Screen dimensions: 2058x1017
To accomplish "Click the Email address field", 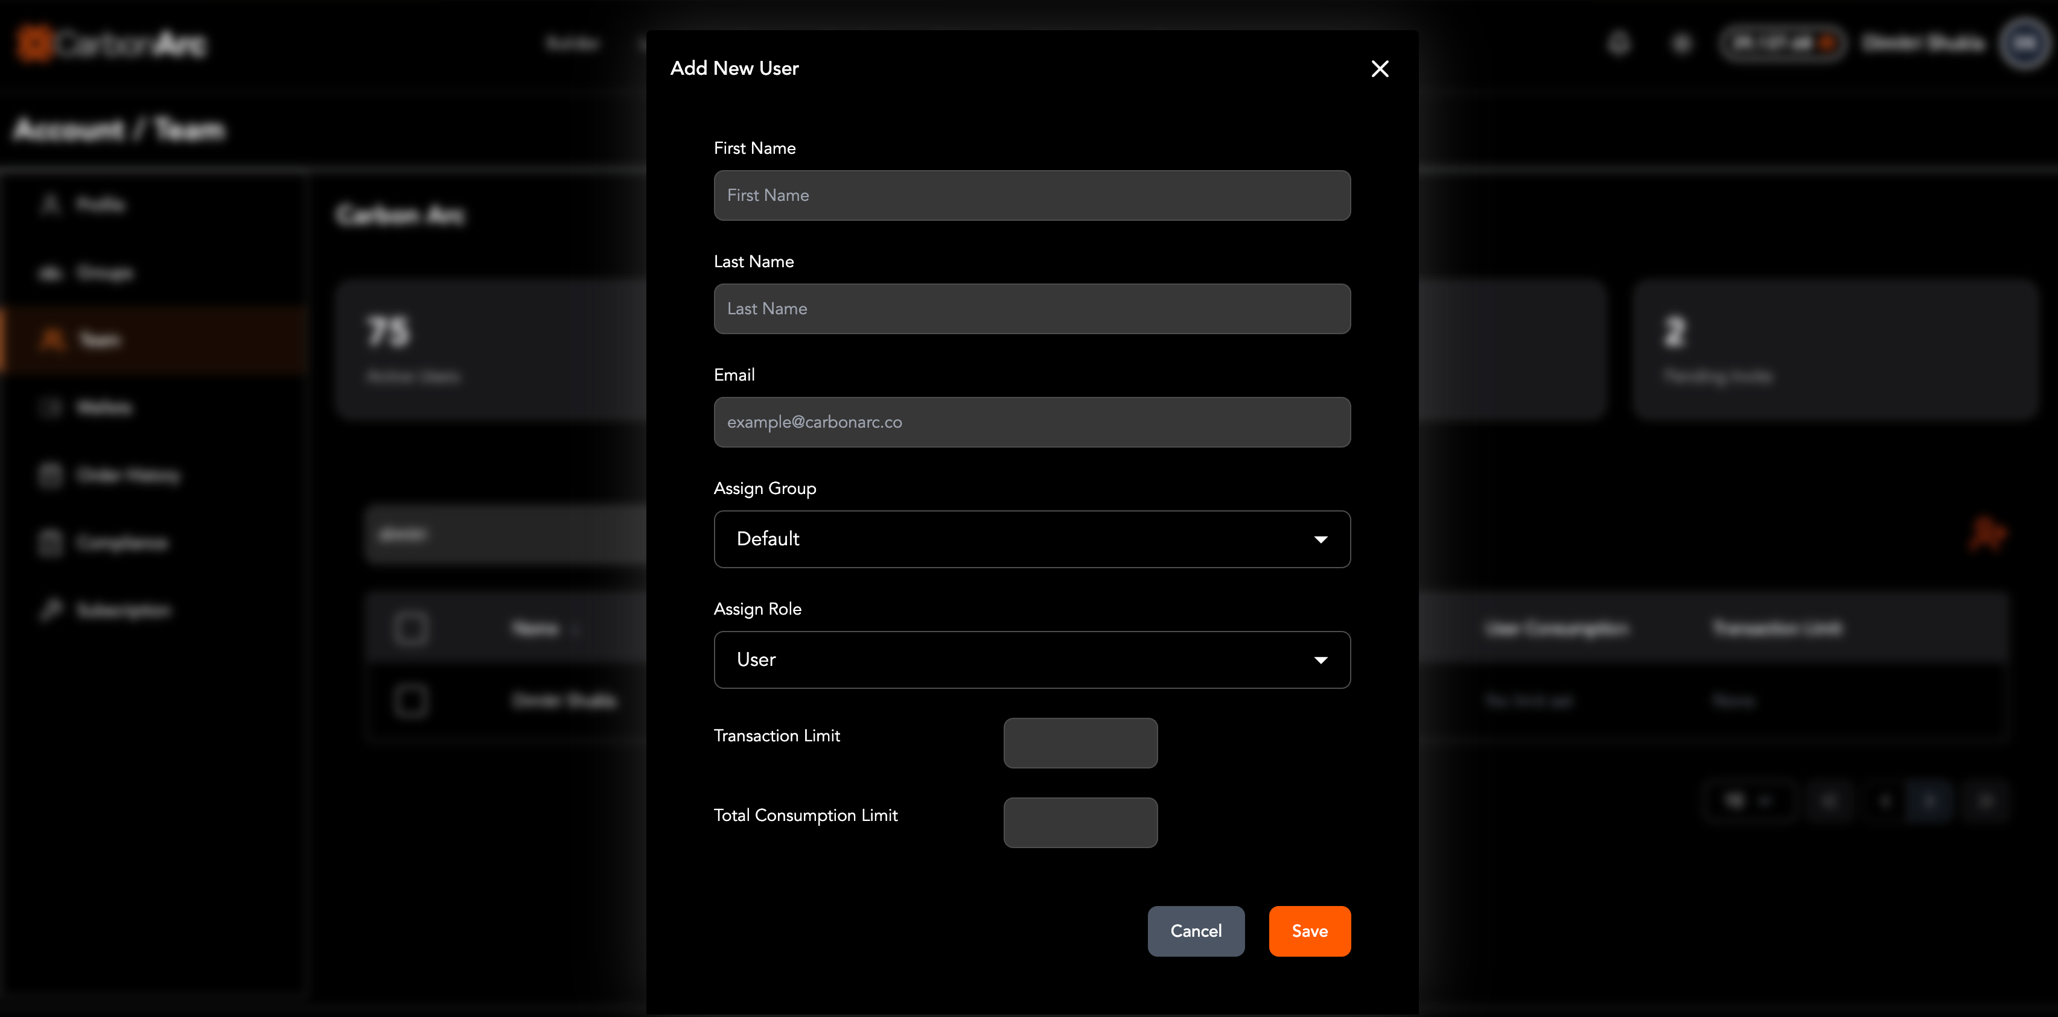I will 1031,422.
